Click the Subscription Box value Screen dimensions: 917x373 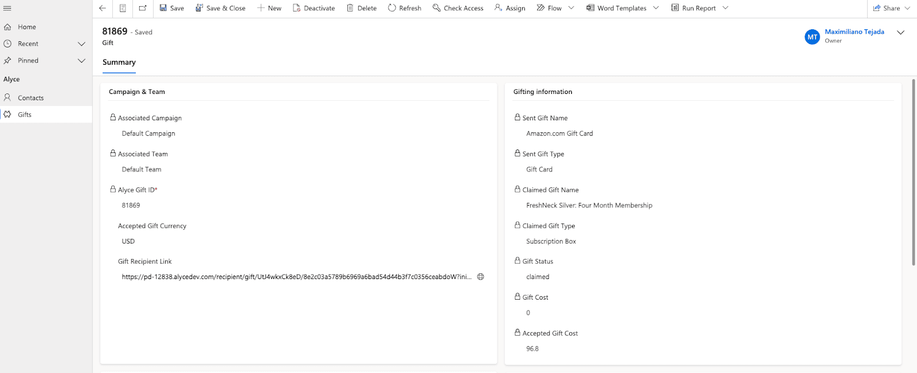point(551,241)
